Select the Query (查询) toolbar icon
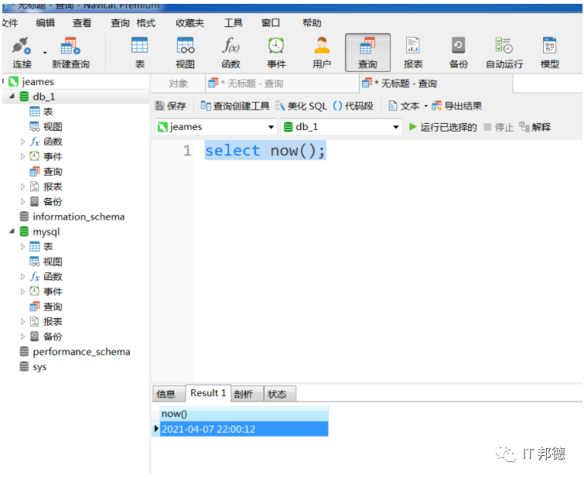 coord(367,53)
